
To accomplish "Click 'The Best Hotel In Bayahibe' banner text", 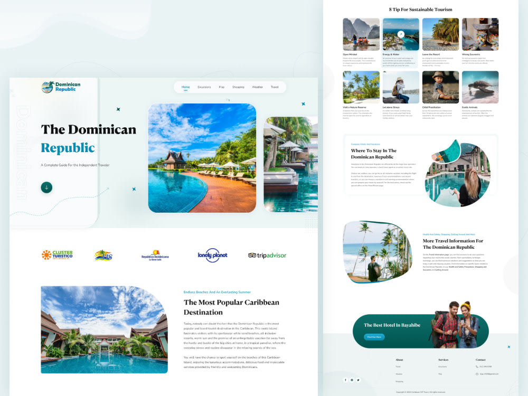I will 392,325.
